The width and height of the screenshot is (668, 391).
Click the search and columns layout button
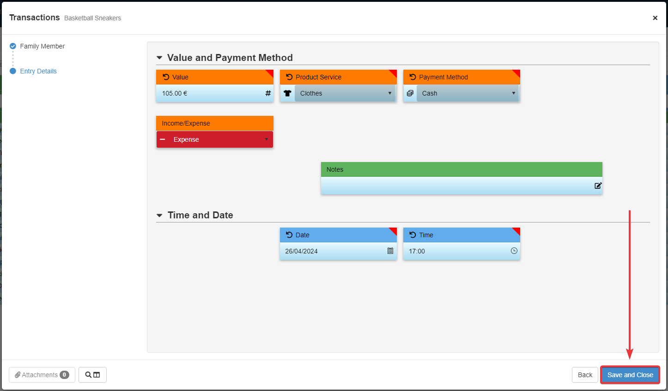pos(92,375)
